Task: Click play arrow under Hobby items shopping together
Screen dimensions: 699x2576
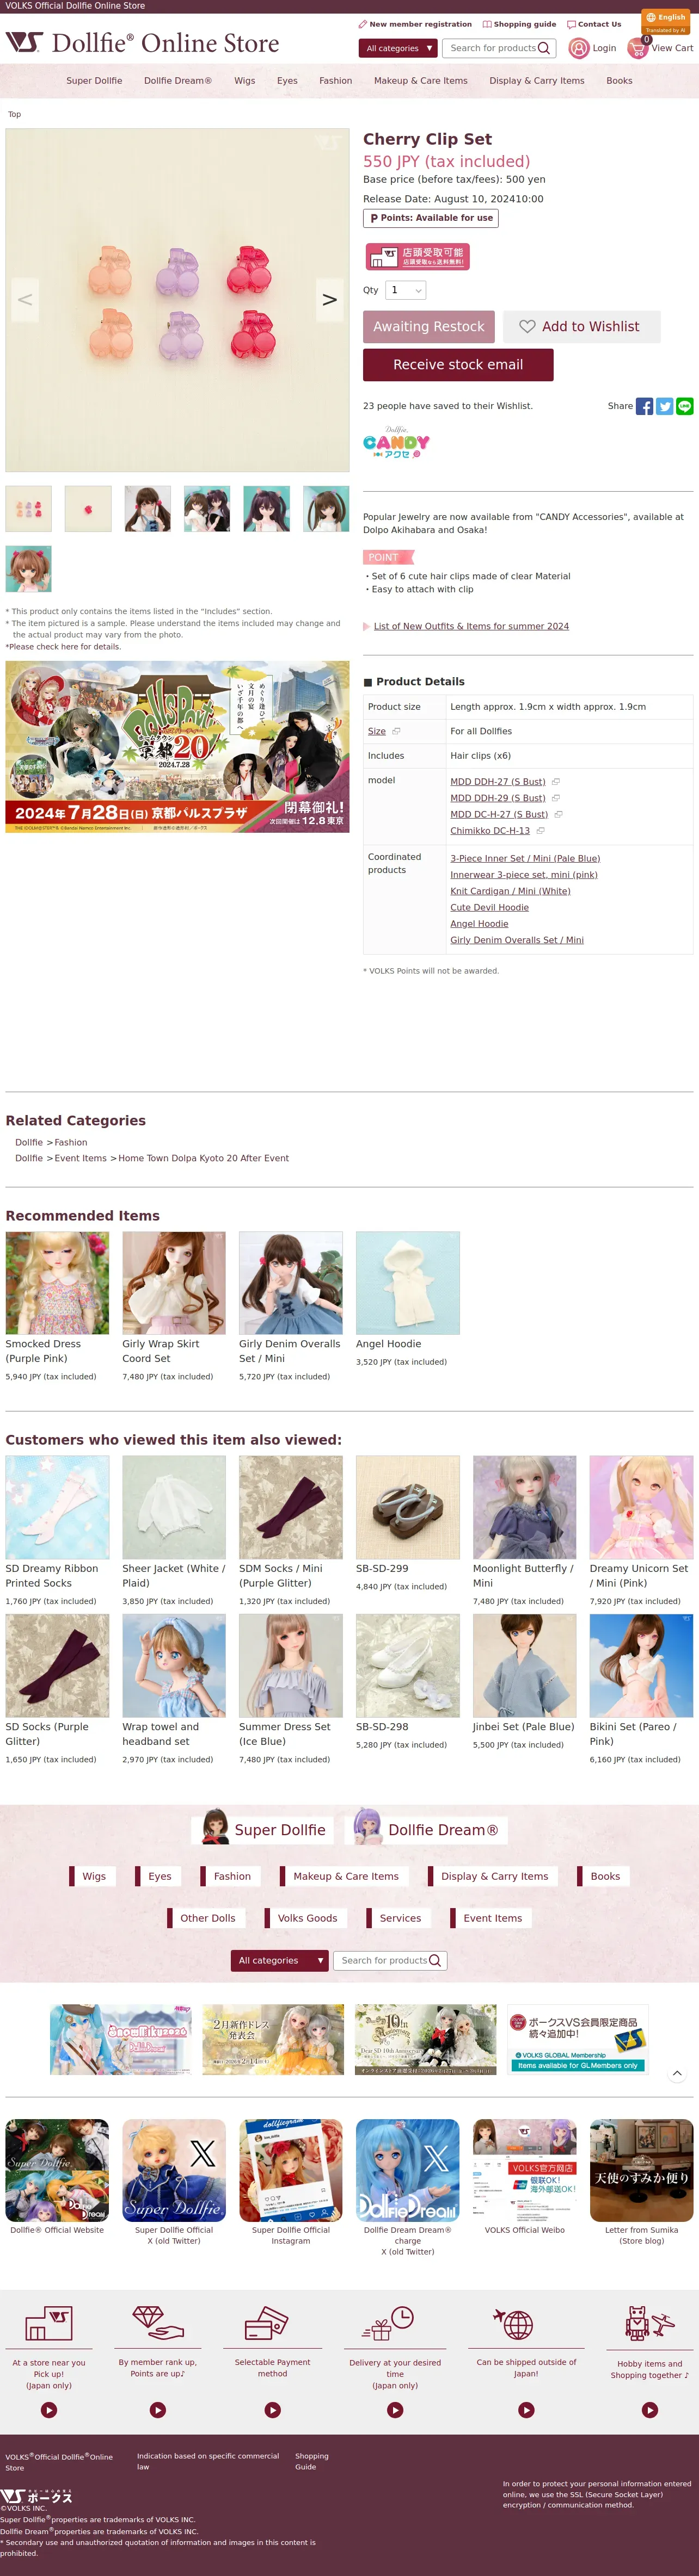Action: [650, 2410]
